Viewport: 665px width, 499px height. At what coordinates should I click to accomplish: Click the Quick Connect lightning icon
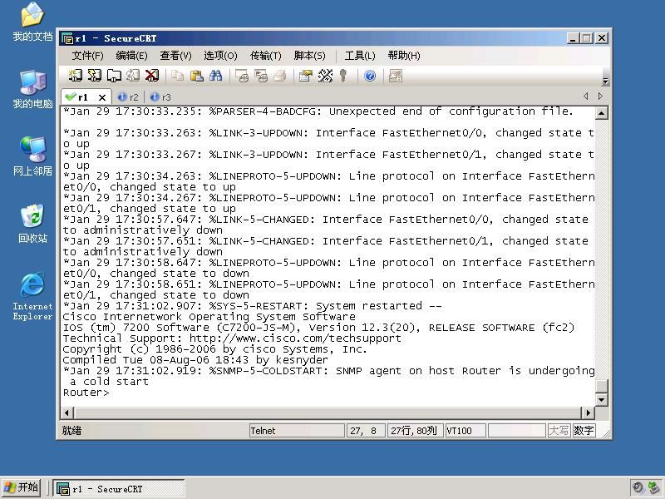[x=95, y=76]
